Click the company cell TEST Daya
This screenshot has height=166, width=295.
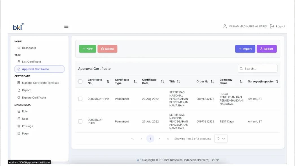coord(226,121)
